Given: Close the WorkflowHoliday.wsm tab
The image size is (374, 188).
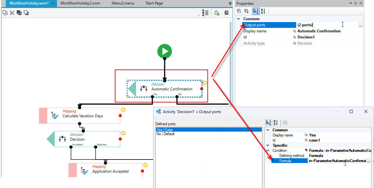Looking at the screenshot, I should point(53,3).
